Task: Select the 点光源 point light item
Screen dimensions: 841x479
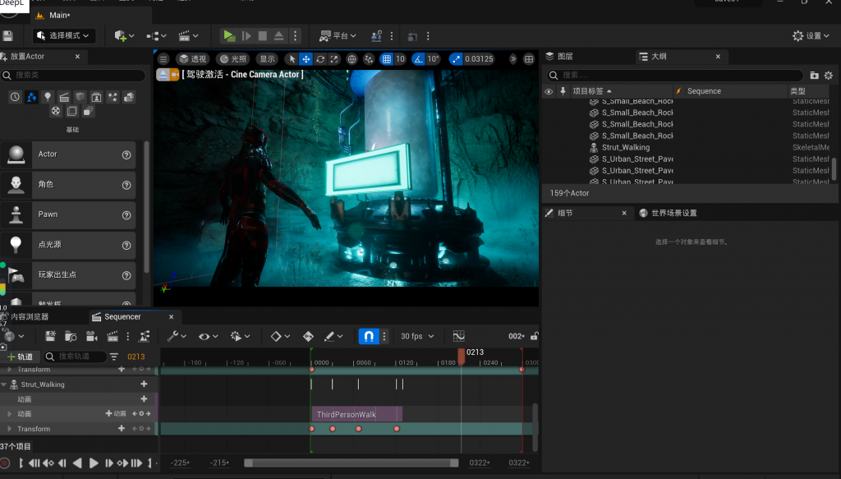Action: click(68, 245)
